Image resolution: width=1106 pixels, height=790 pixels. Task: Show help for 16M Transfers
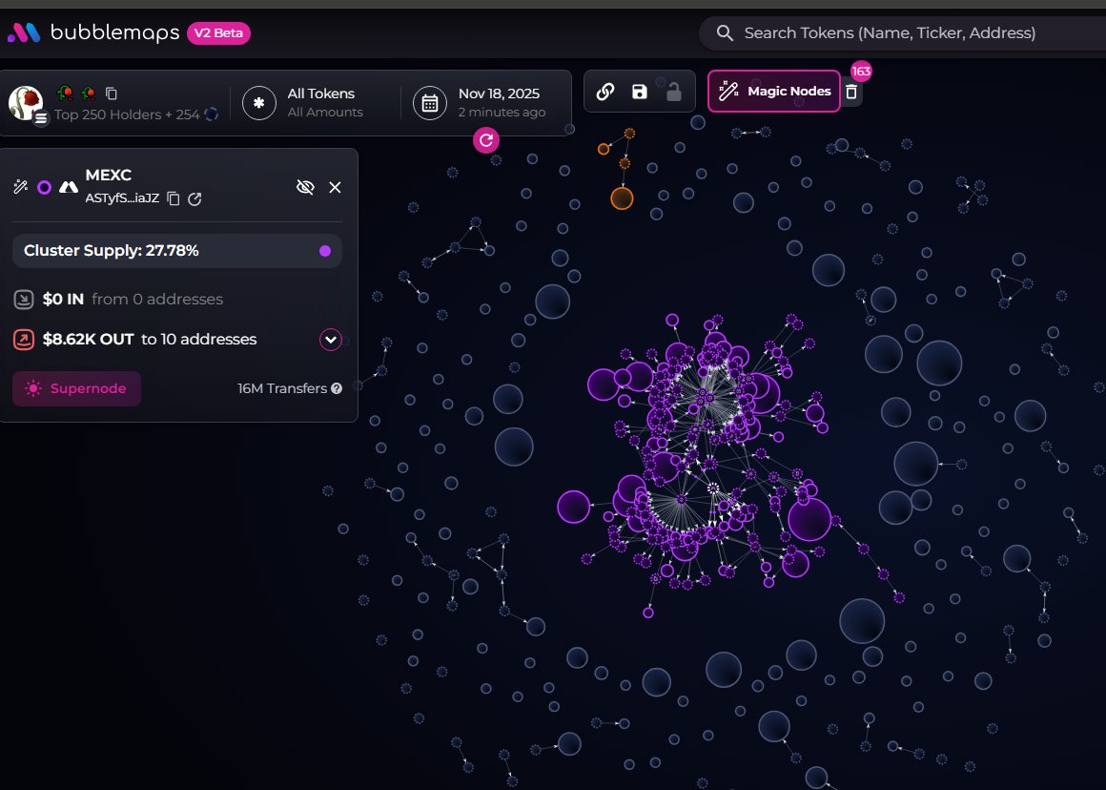337,388
